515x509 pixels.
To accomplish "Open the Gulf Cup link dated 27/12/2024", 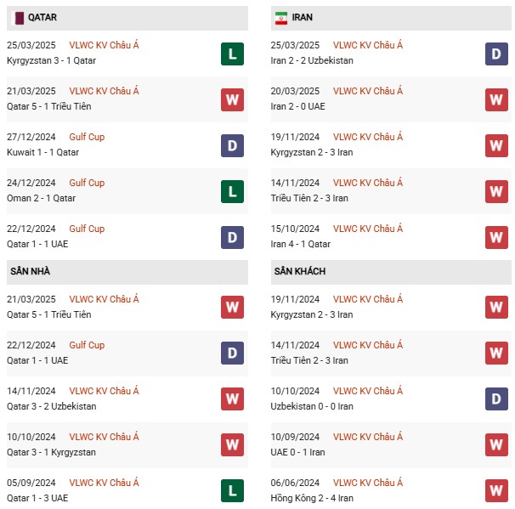I will coord(87,137).
